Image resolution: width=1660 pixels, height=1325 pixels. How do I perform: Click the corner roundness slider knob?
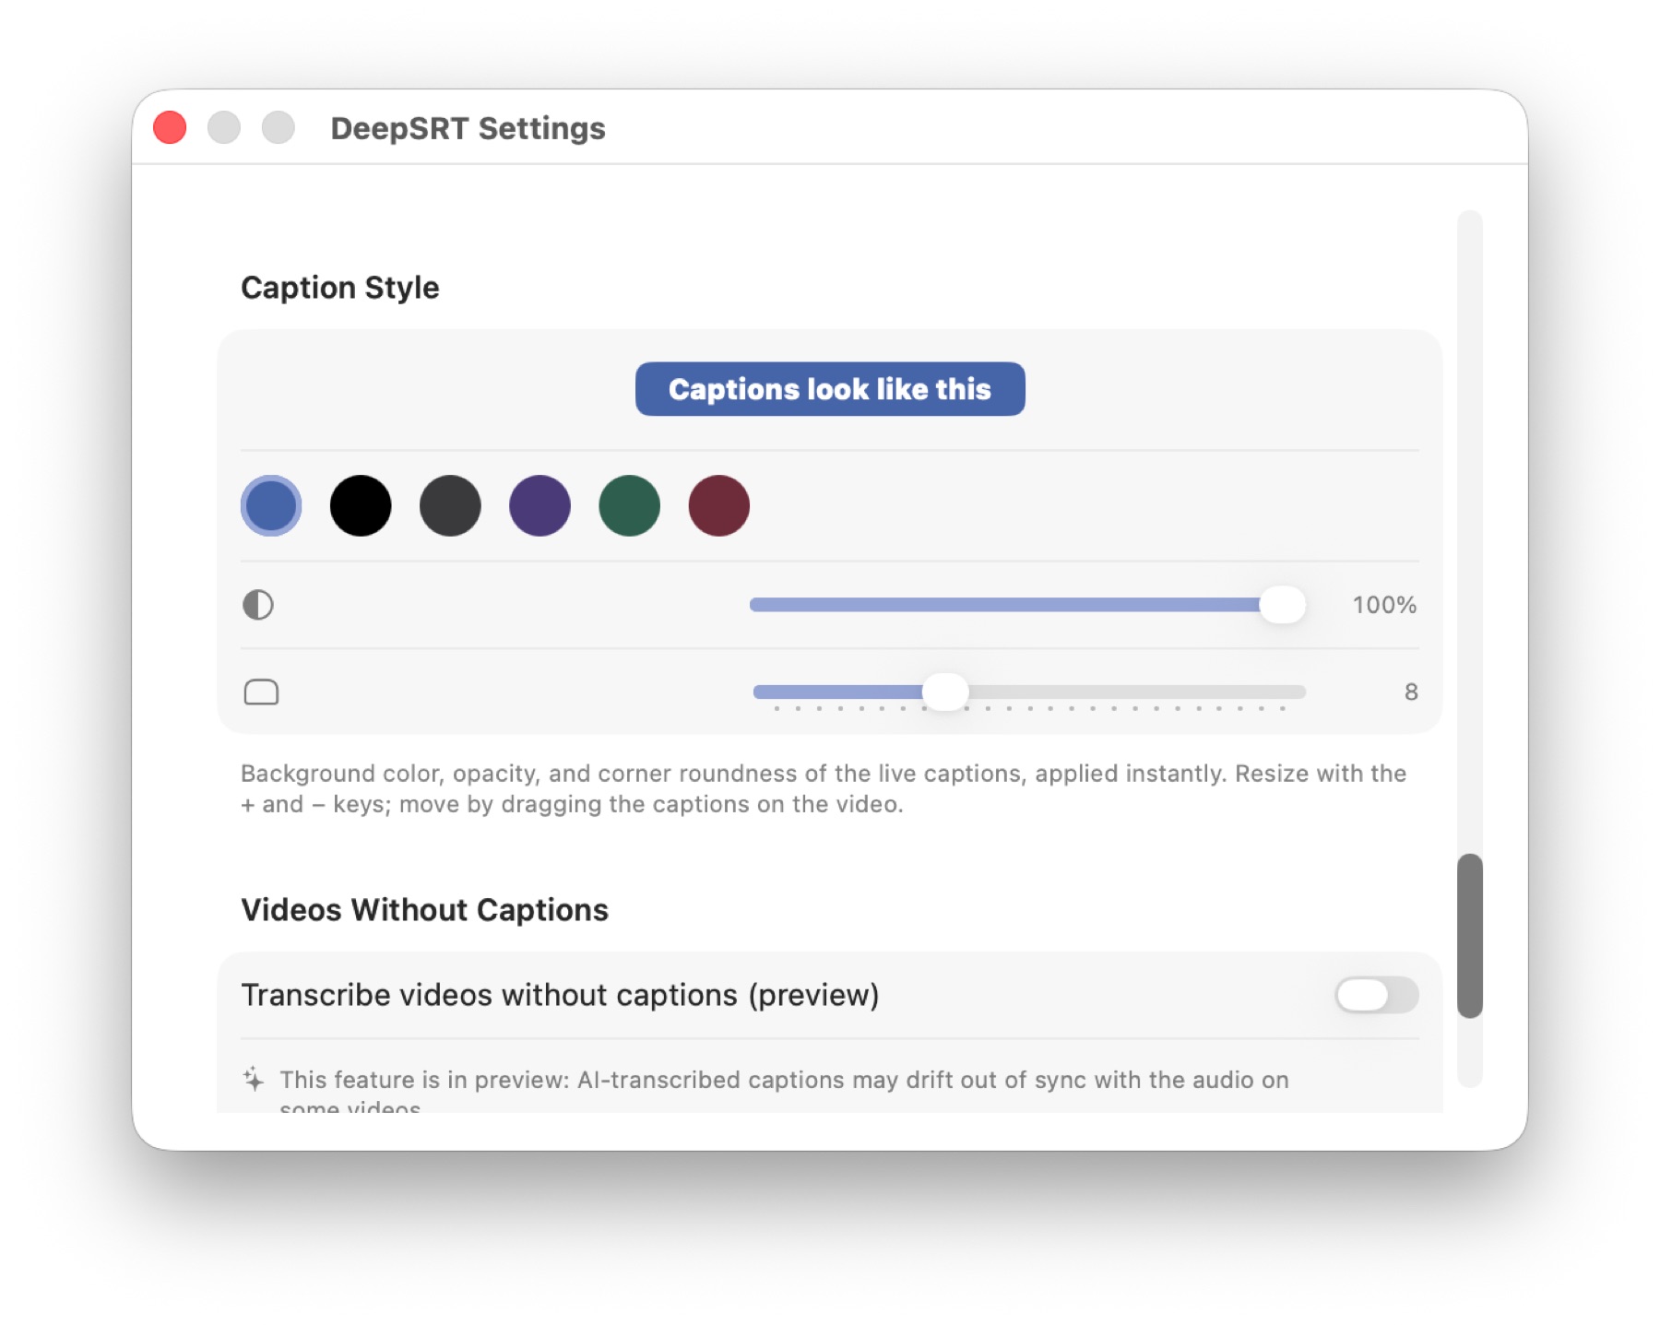945,692
